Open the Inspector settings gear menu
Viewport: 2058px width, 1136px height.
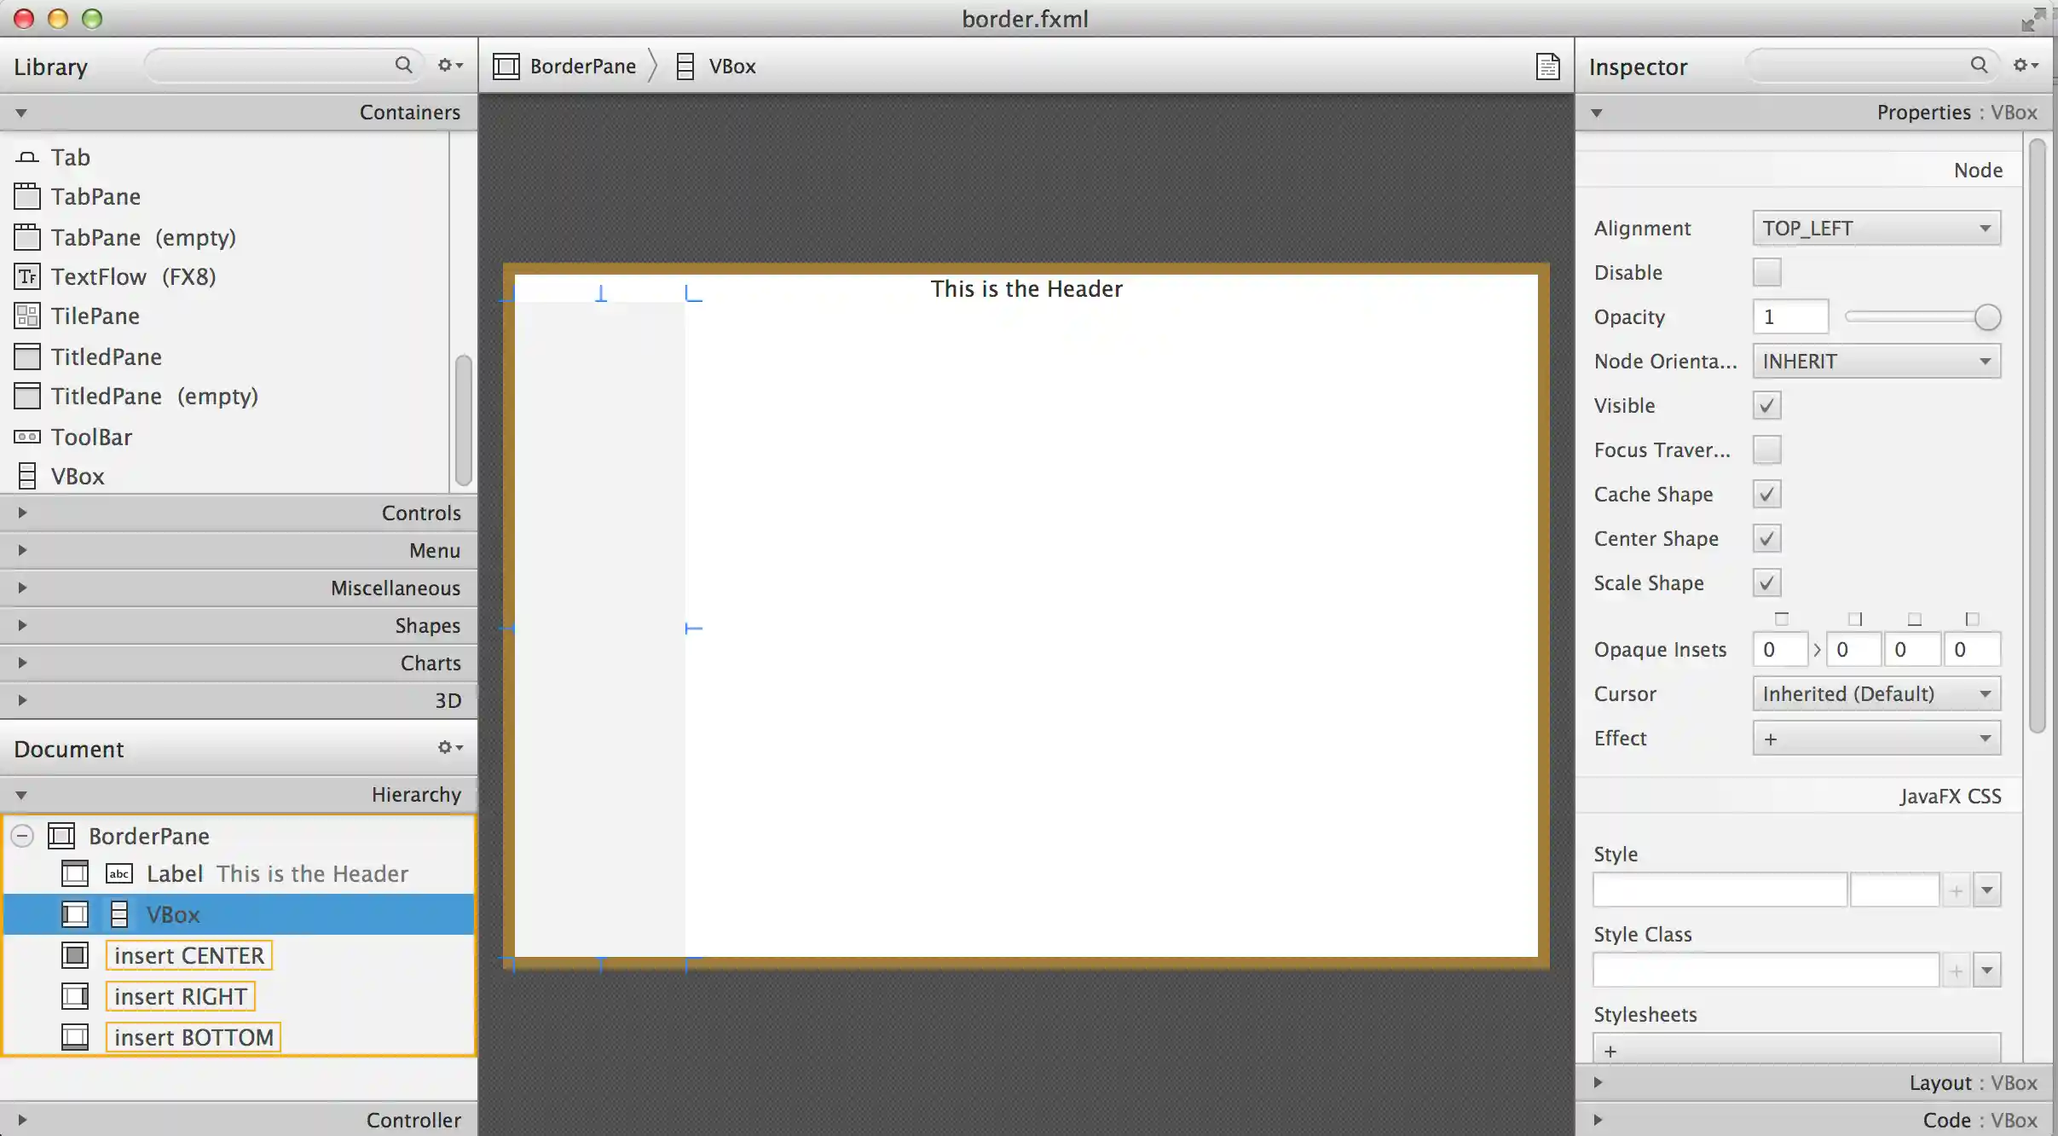point(2025,66)
